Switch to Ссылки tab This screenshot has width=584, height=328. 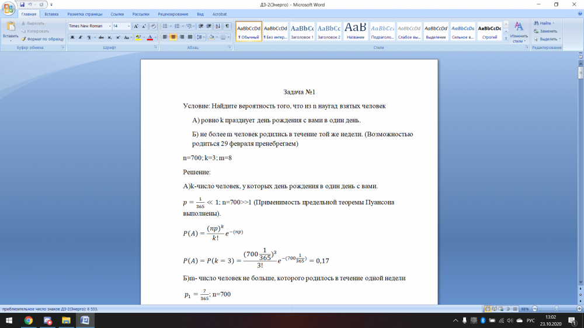[x=117, y=14]
